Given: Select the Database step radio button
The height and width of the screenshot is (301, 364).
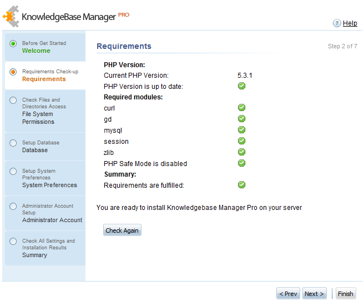Looking at the screenshot, I should [x=13, y=143].
